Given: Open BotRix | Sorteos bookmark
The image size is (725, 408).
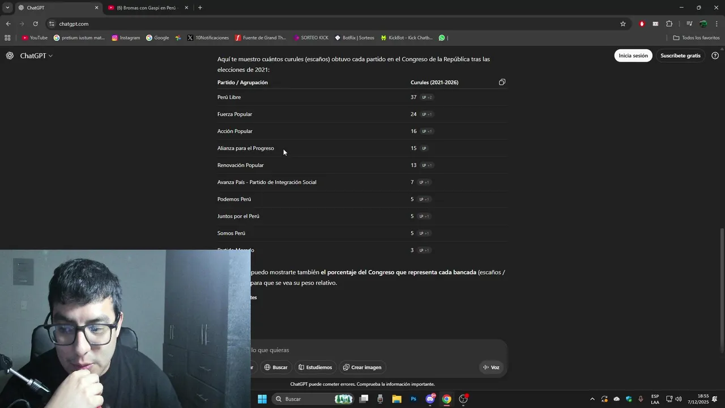Looking at the screenshot, I should (355, 38).
